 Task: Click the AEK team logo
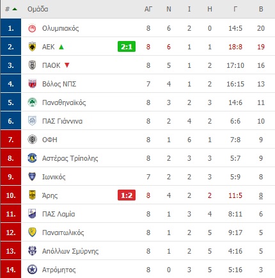(32, 47)
